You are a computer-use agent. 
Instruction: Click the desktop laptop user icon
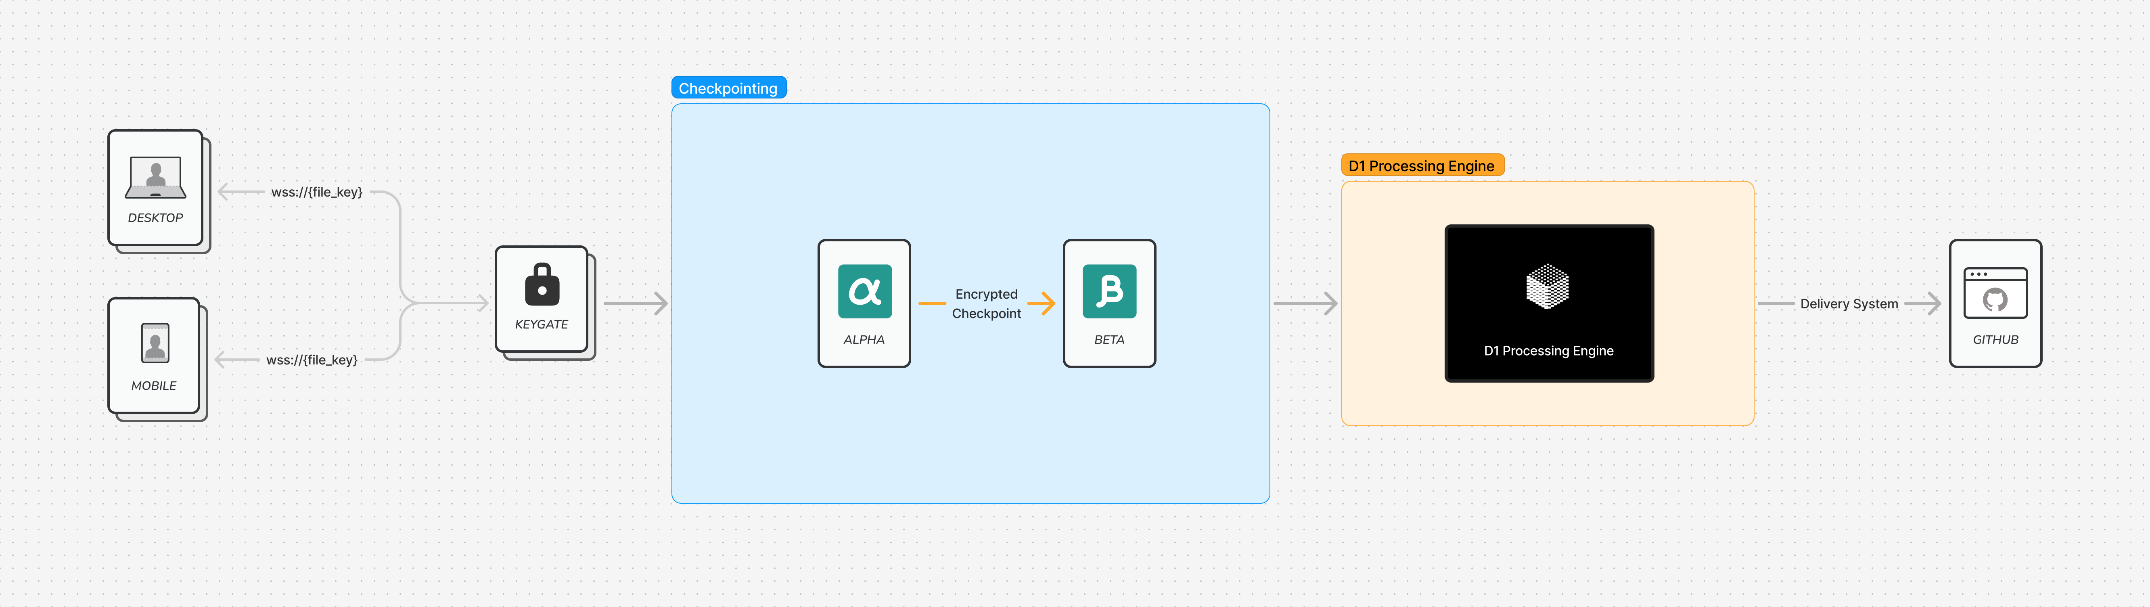point(155,177)
